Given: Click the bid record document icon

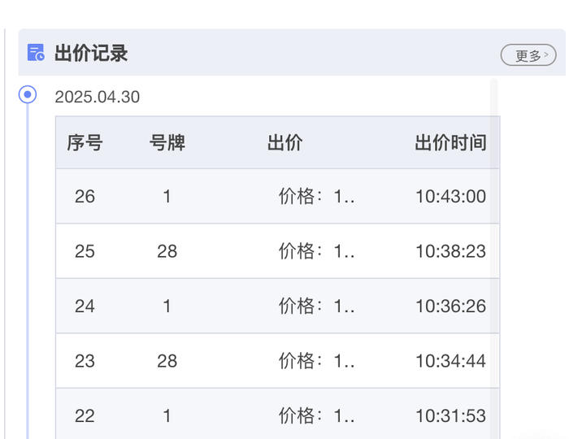Looking at the screenshot, I should tap(36, 54).
